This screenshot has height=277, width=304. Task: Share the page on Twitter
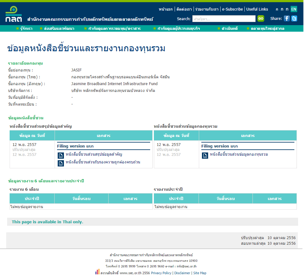pyautogui.click(x=294, y=19)
